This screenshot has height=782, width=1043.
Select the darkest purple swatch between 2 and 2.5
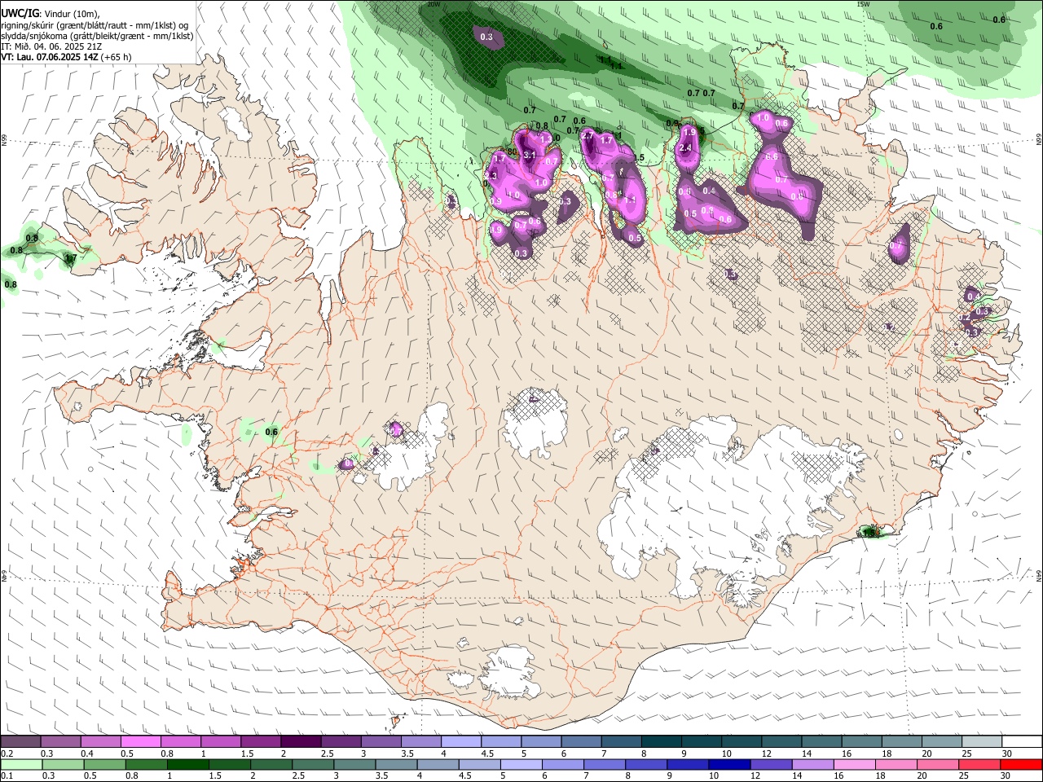point(301,741)
